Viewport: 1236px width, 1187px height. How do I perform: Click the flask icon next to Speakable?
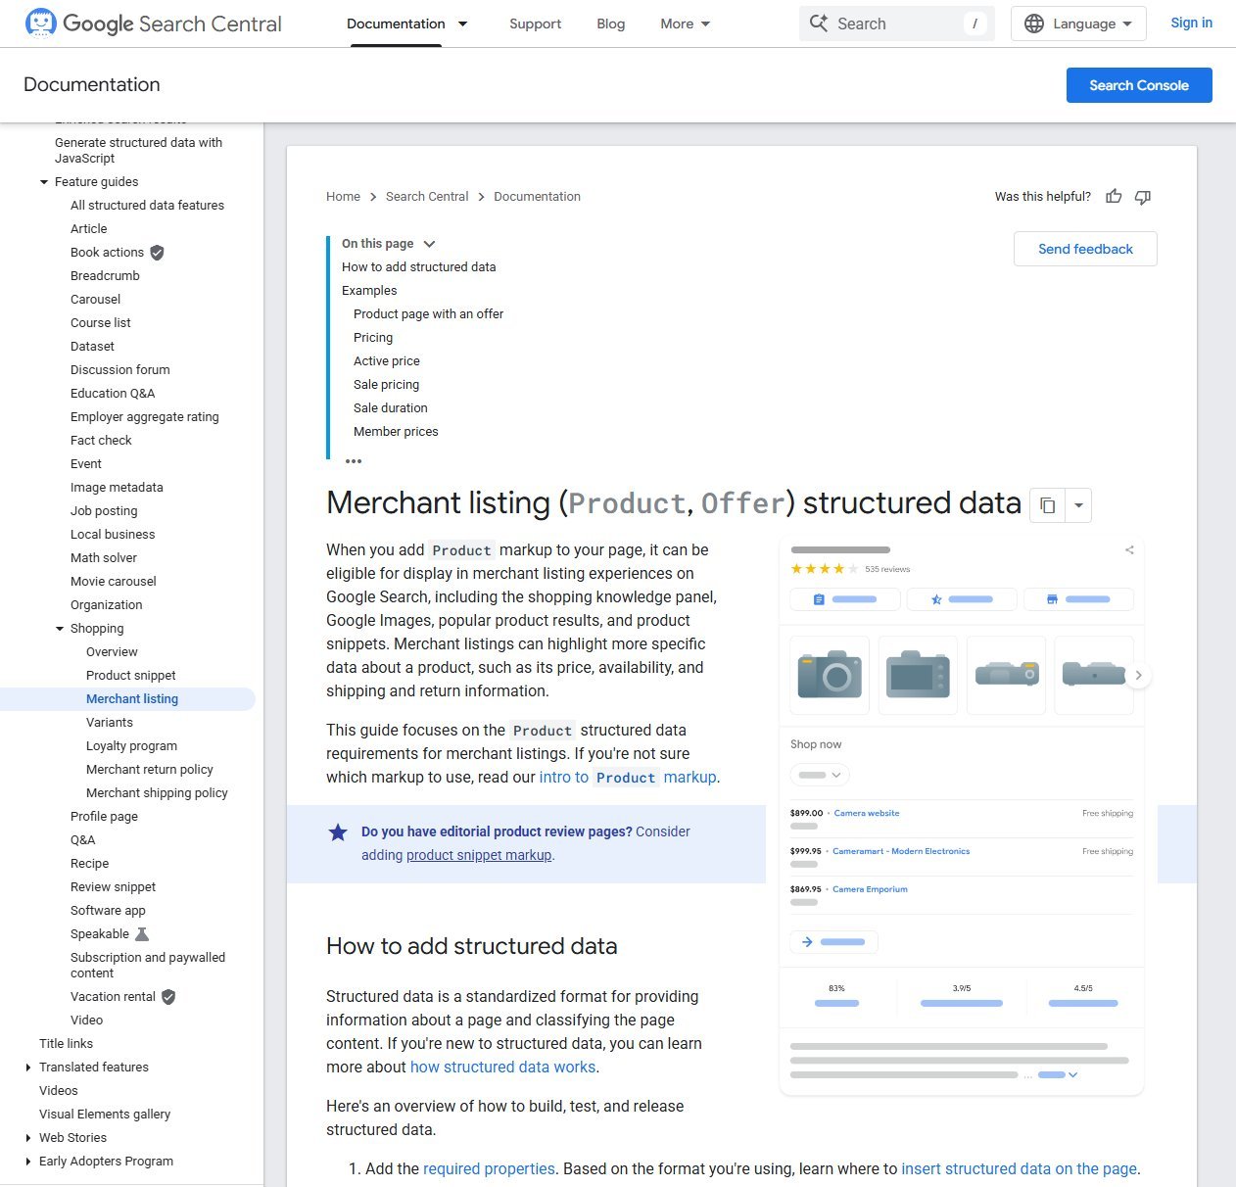(142, 934)
